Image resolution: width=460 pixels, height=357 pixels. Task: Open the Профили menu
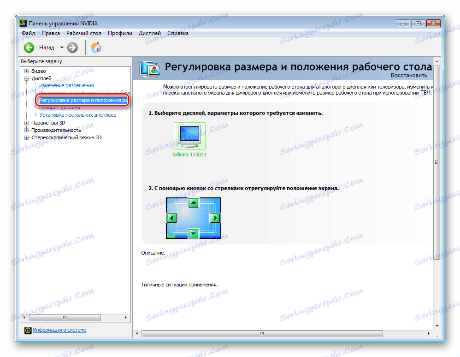point(120,33)
